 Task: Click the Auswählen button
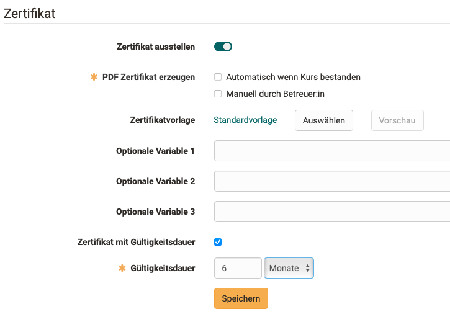tap(324, 120)
